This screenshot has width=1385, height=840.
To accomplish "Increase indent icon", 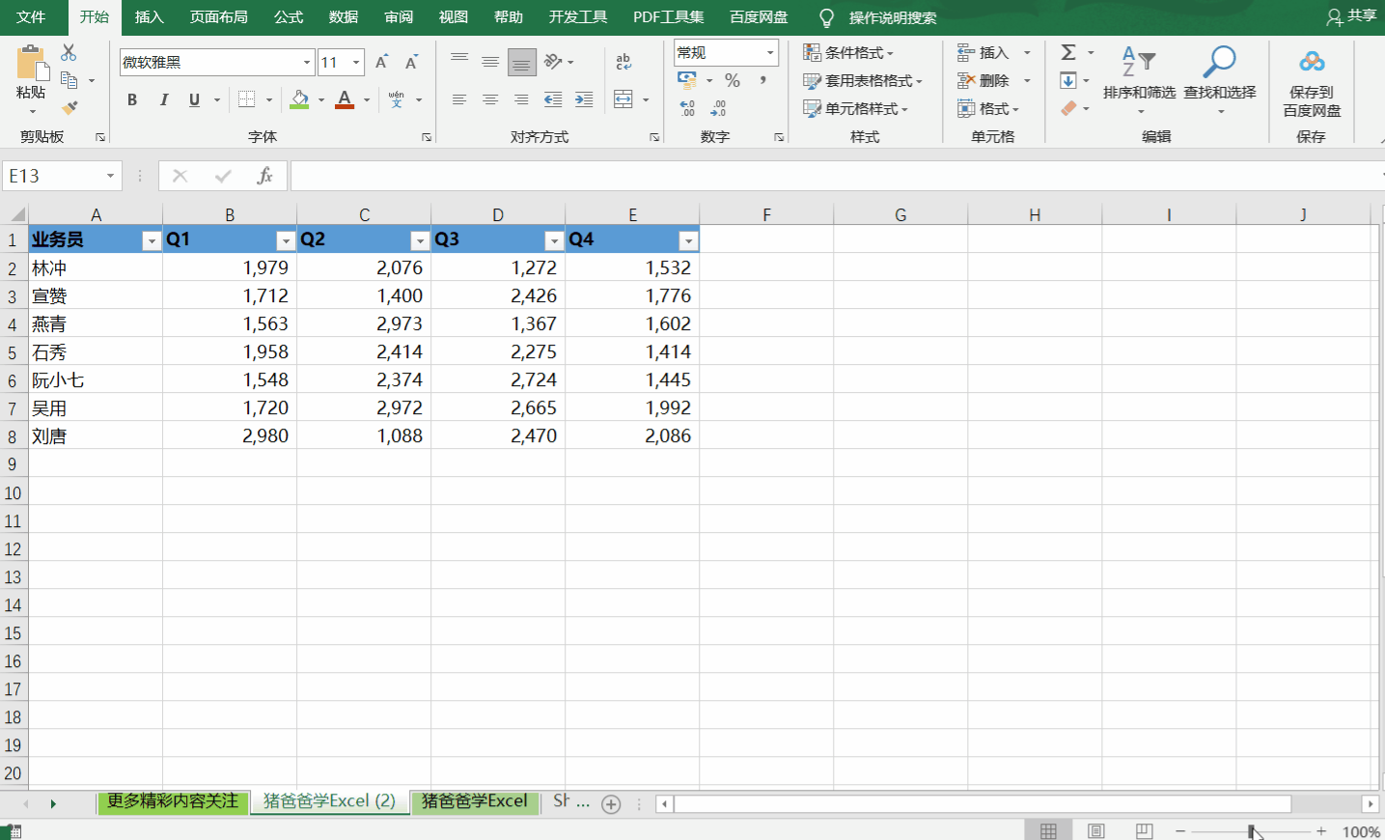I will pyautogui.click(x=584, y=99).
